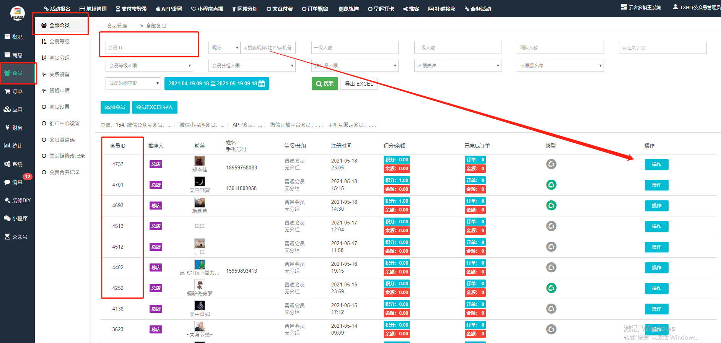Open the 注册时间不限 dropdown
721x343 pixels.
tap(133, 83)
